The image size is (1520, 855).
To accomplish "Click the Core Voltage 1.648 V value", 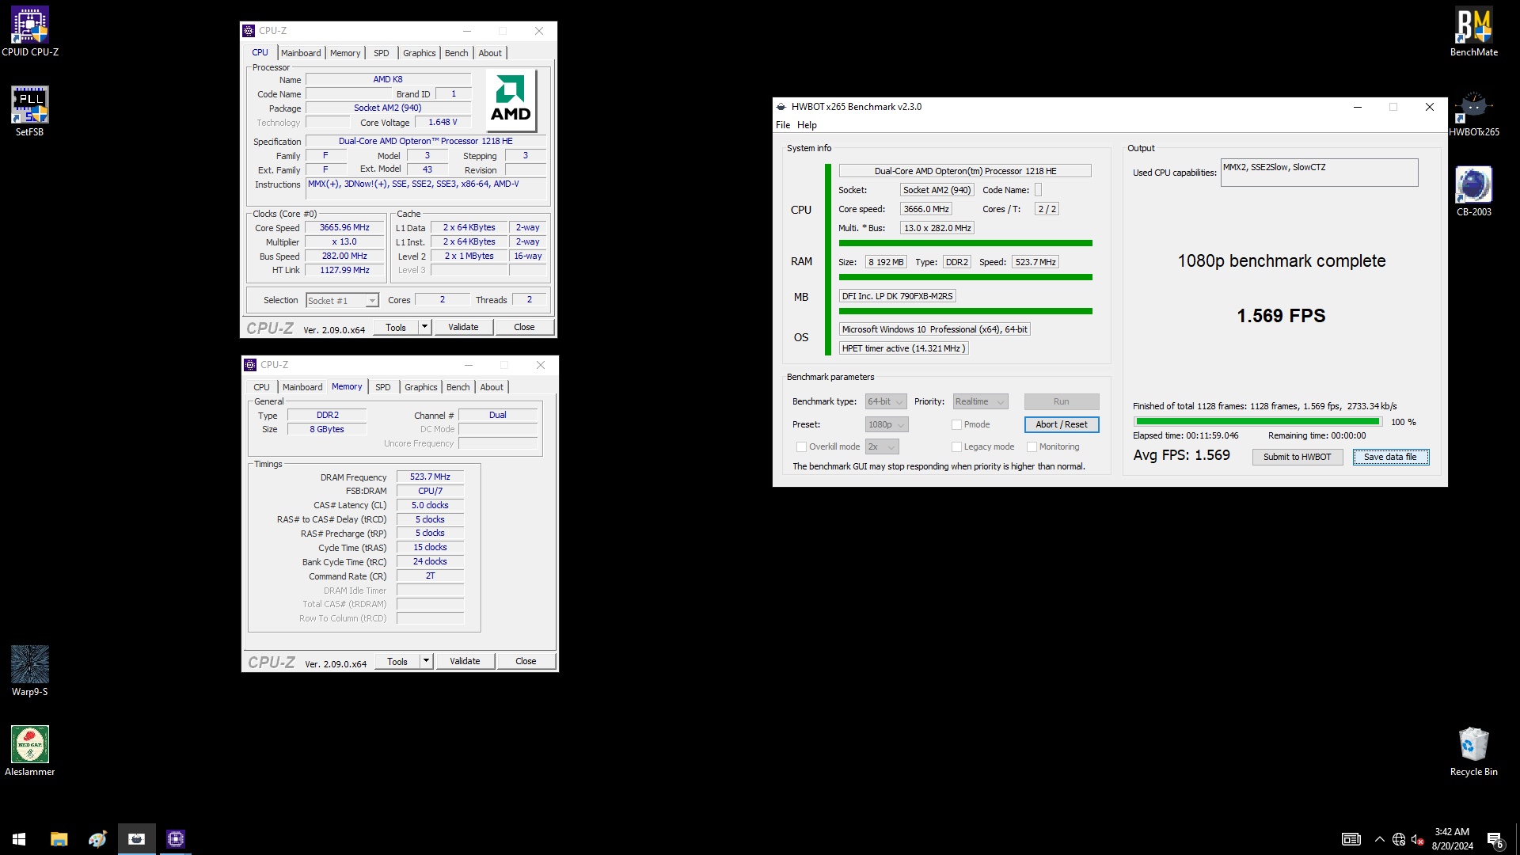I will coord(443,123).
